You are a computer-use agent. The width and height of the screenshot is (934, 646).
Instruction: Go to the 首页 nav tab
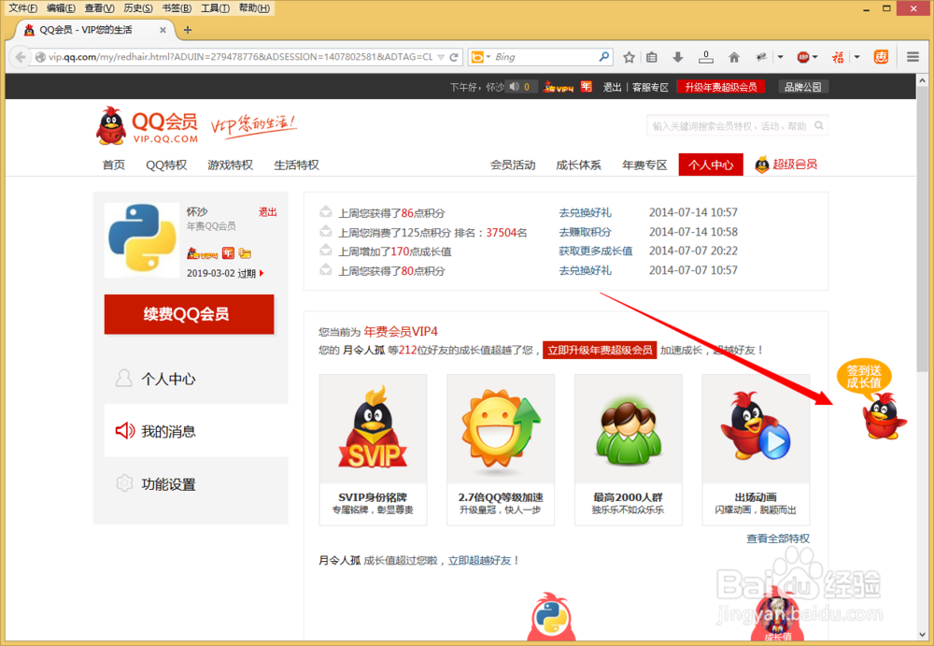(113, 165)
